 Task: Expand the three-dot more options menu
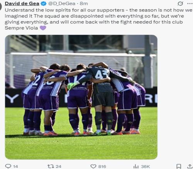[190, 3]
